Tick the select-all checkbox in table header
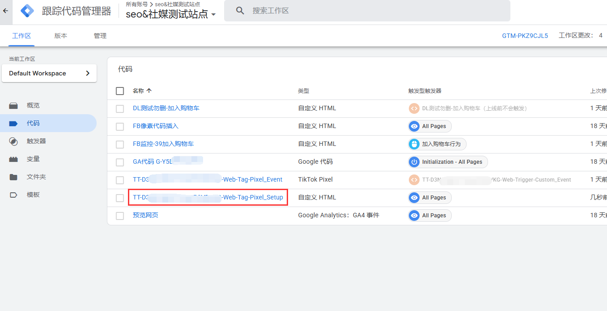Image resolution: width=607 pixels, height=311 pixels. pyautogui.click(x=120, y=91)
